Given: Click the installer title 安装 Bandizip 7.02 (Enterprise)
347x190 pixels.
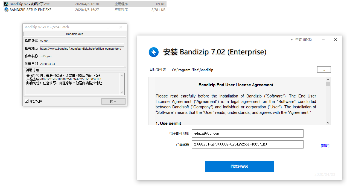Looking at the screenshot, I should pos(215,52).
